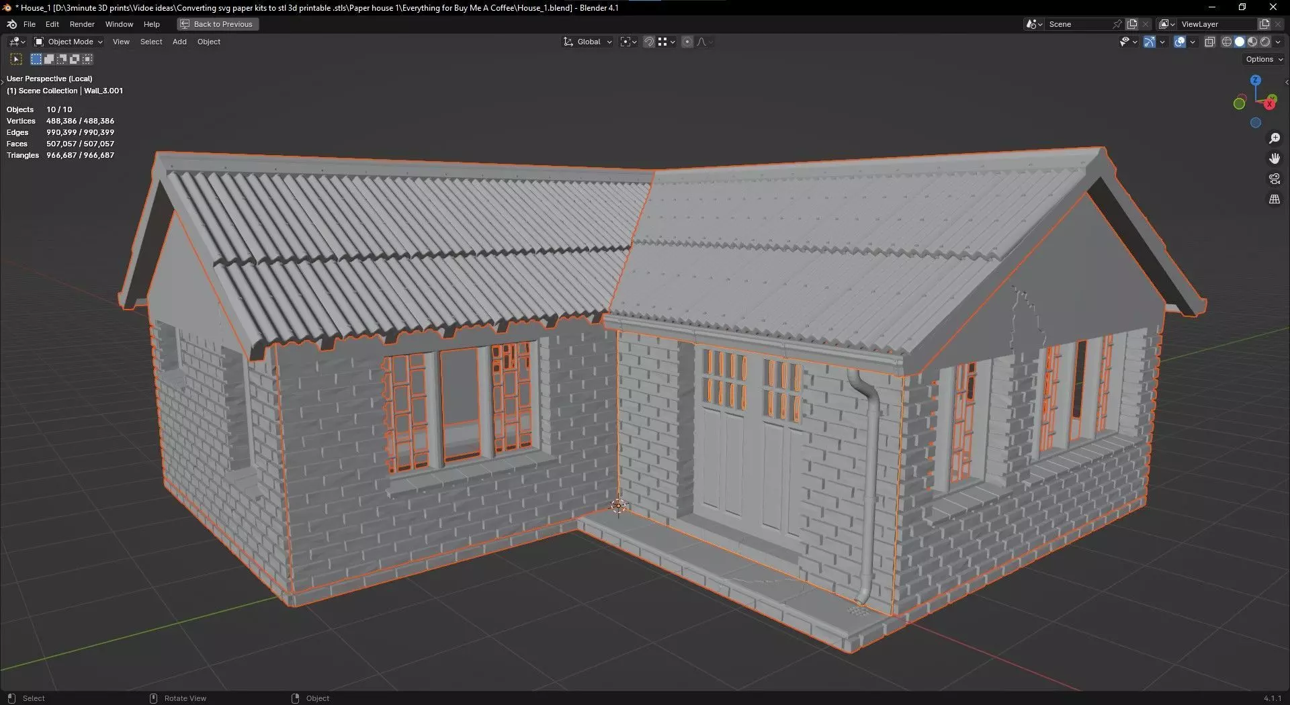The width and height of the screenshot is (1290, 705).
Task: Open the Edit menu
Action: 52,24
